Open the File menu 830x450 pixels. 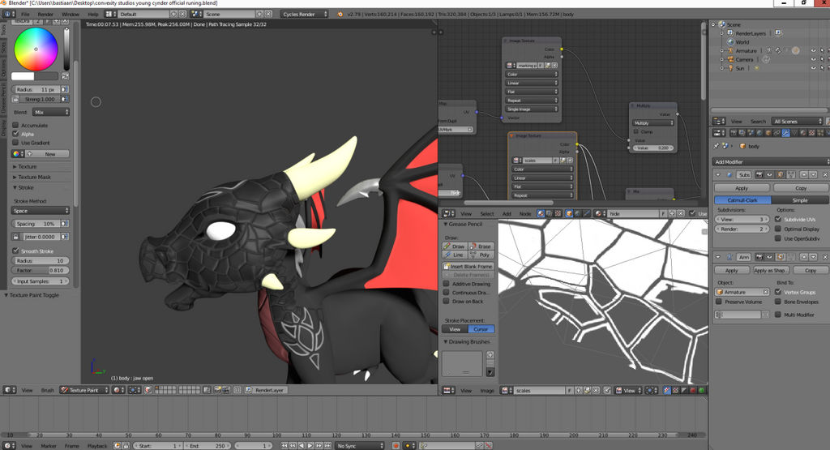[25, 14]
